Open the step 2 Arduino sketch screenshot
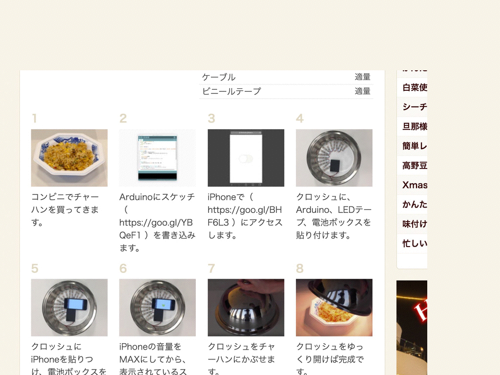500x375 pixels. (158, 158)
